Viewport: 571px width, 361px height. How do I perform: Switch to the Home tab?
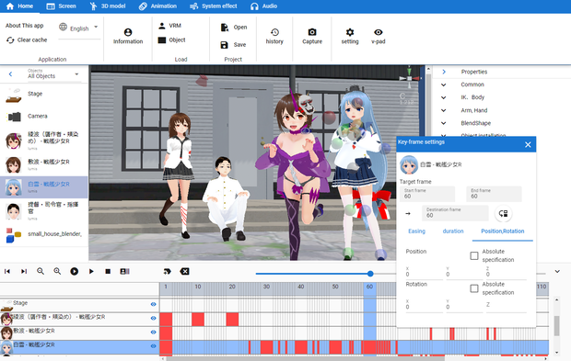click(x=19, y=6)
